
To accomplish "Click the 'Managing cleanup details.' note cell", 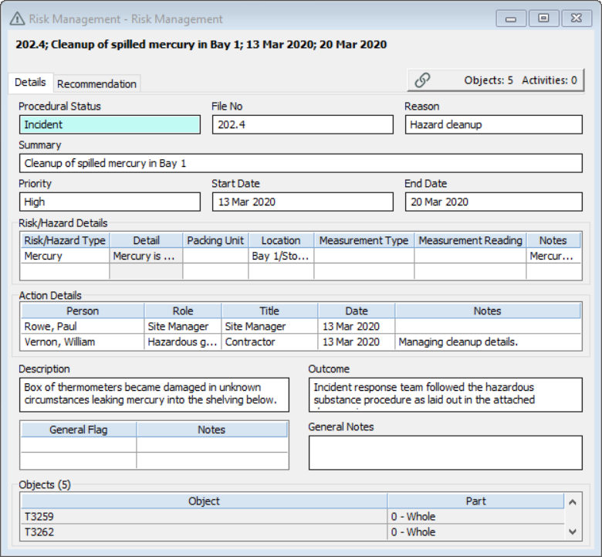I will coord(488,341).
